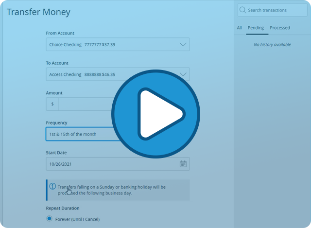Click the info icon beside transfer notice

(52, 186)
